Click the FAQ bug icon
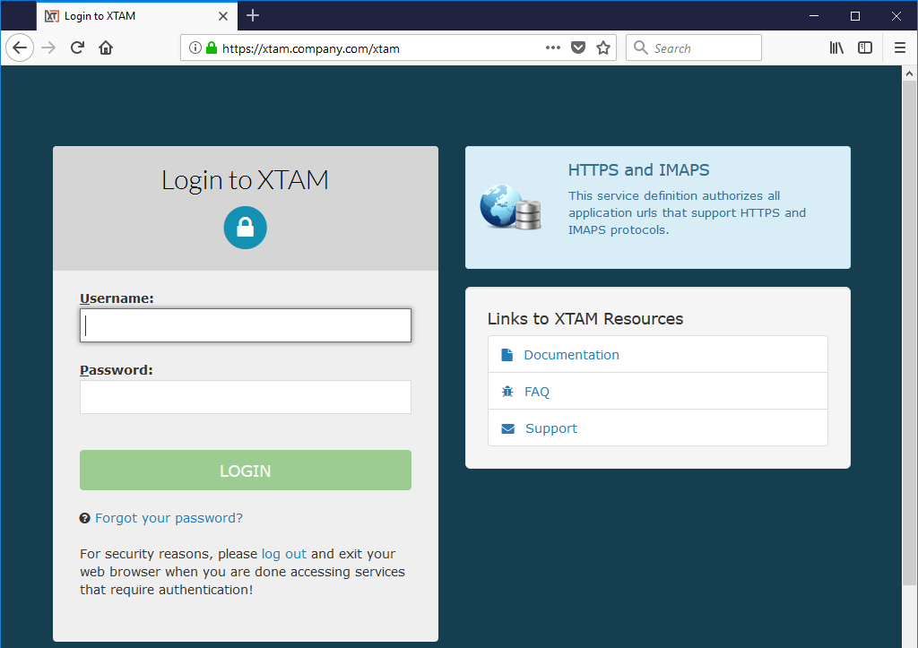918x648 pixels. pyautogui.click(x=506, y=391)
